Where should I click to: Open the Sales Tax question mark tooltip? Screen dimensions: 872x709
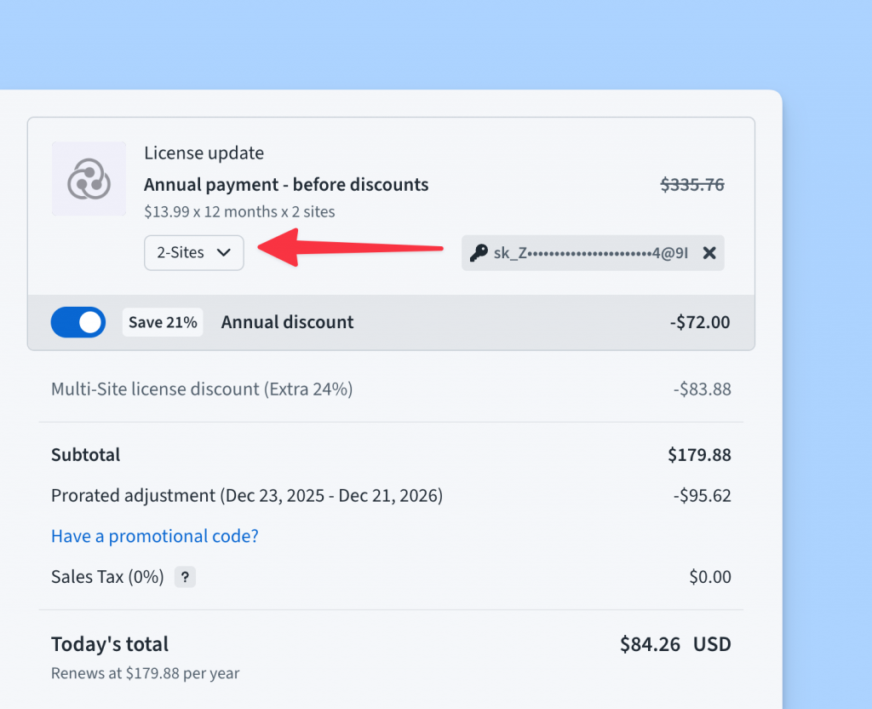point(185,577)
